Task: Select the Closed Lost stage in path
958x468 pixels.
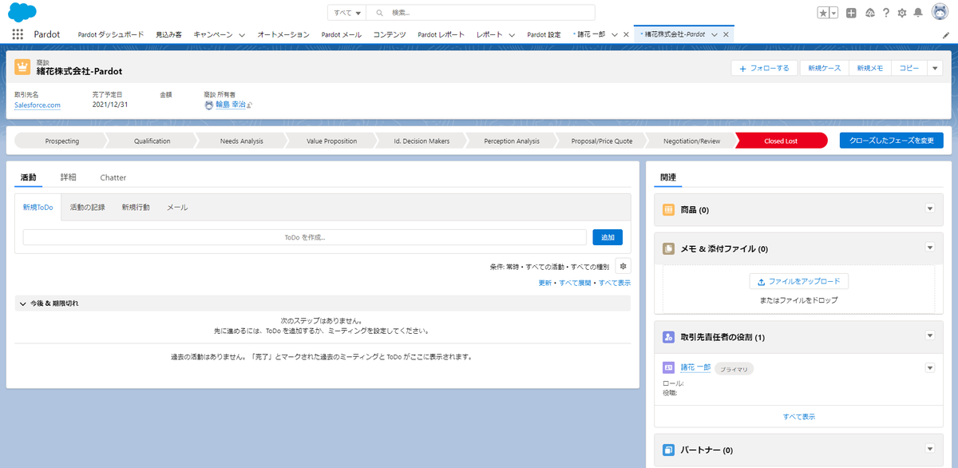Action: pyautogui.click(x=781, y=141)
